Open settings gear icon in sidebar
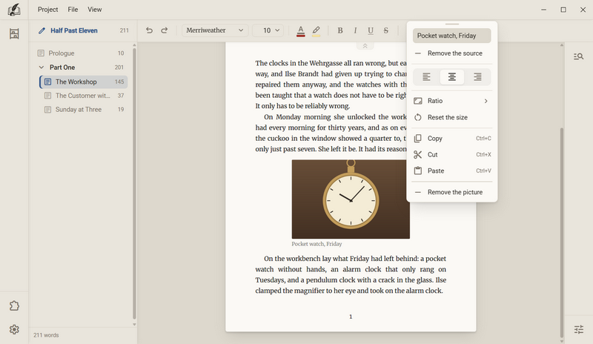Screen dimensions: 593x344 pos(14,329)
